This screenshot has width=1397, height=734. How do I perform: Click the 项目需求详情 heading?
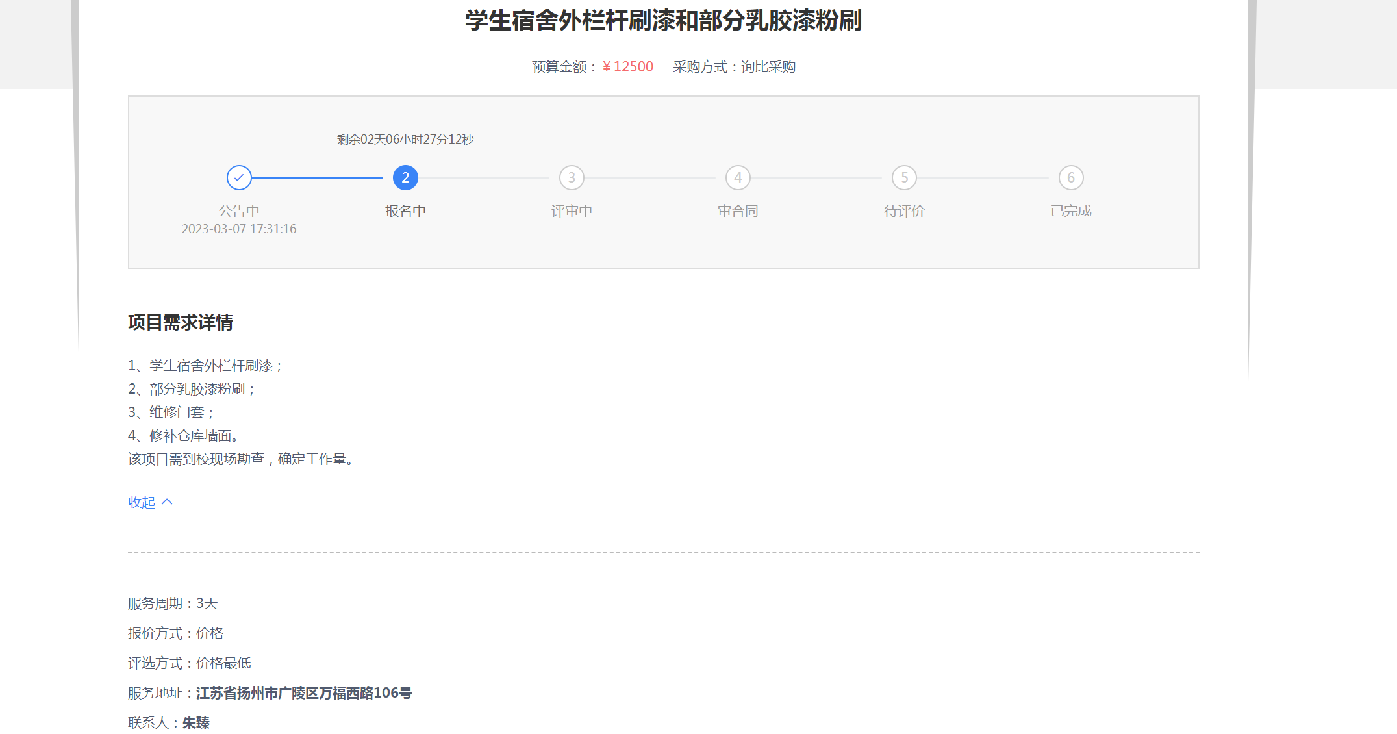(x=181, y=322)
